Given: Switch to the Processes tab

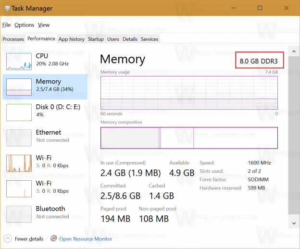Looking at the screenshot, I should 13,39.
